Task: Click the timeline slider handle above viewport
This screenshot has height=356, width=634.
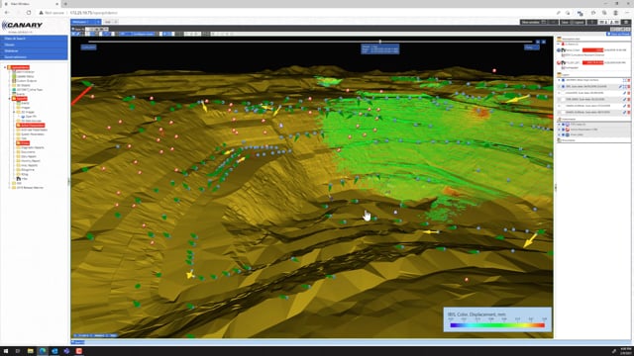Action: click(x=380, y=42)
